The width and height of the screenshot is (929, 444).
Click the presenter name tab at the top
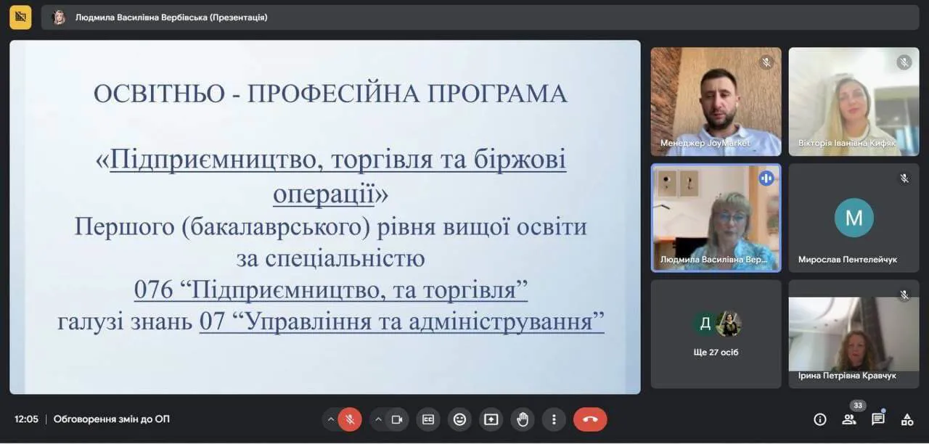pyautogui.click(x=171, y=17)
